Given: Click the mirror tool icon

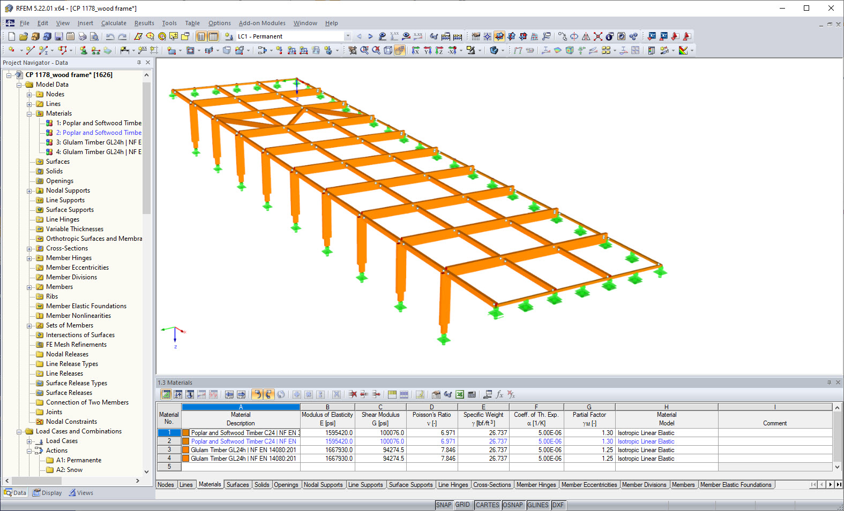Looking at the screenshot, I should coord(586,36).
